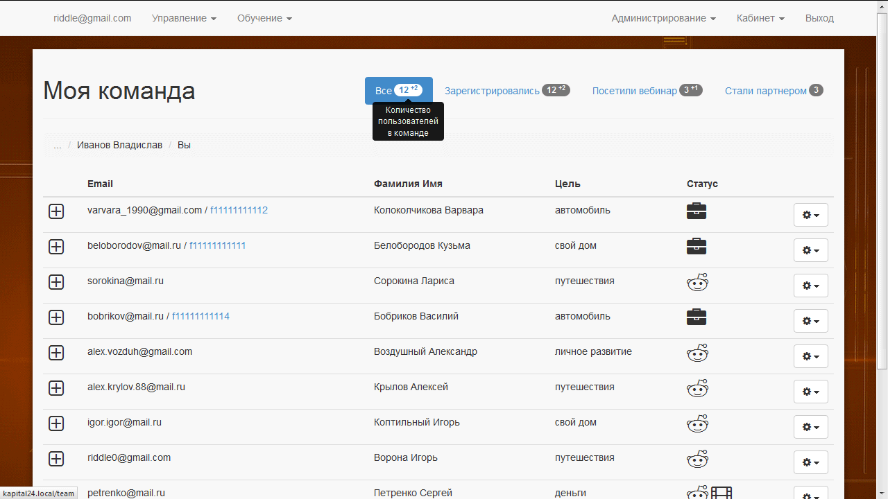Screen dimensions: 888x499
Task: Expand the sorokina@mail.ru row plus icon
Action: 56,282
